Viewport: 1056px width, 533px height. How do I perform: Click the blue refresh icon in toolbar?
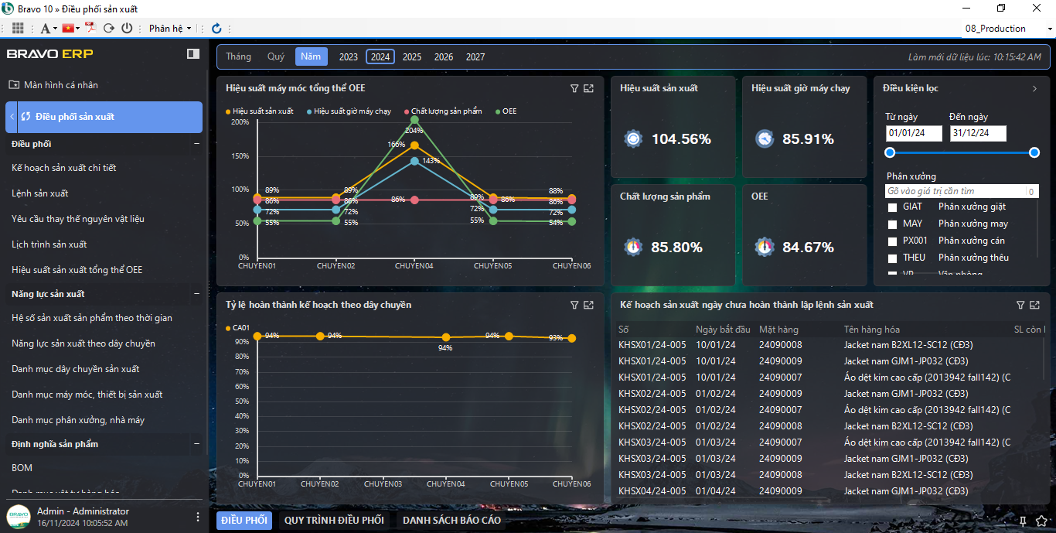click(216, 28)
